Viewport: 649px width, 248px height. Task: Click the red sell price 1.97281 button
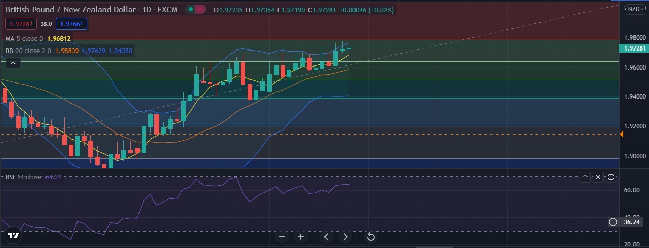(x=21, y=23)
